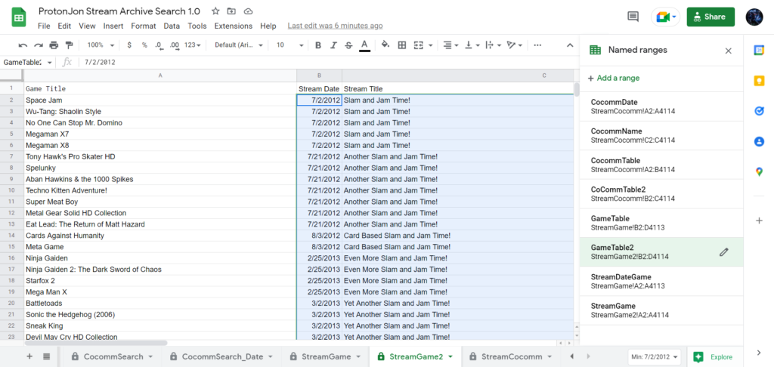Select the column A header
Screen dimensions: 774x367
(160, 76)
